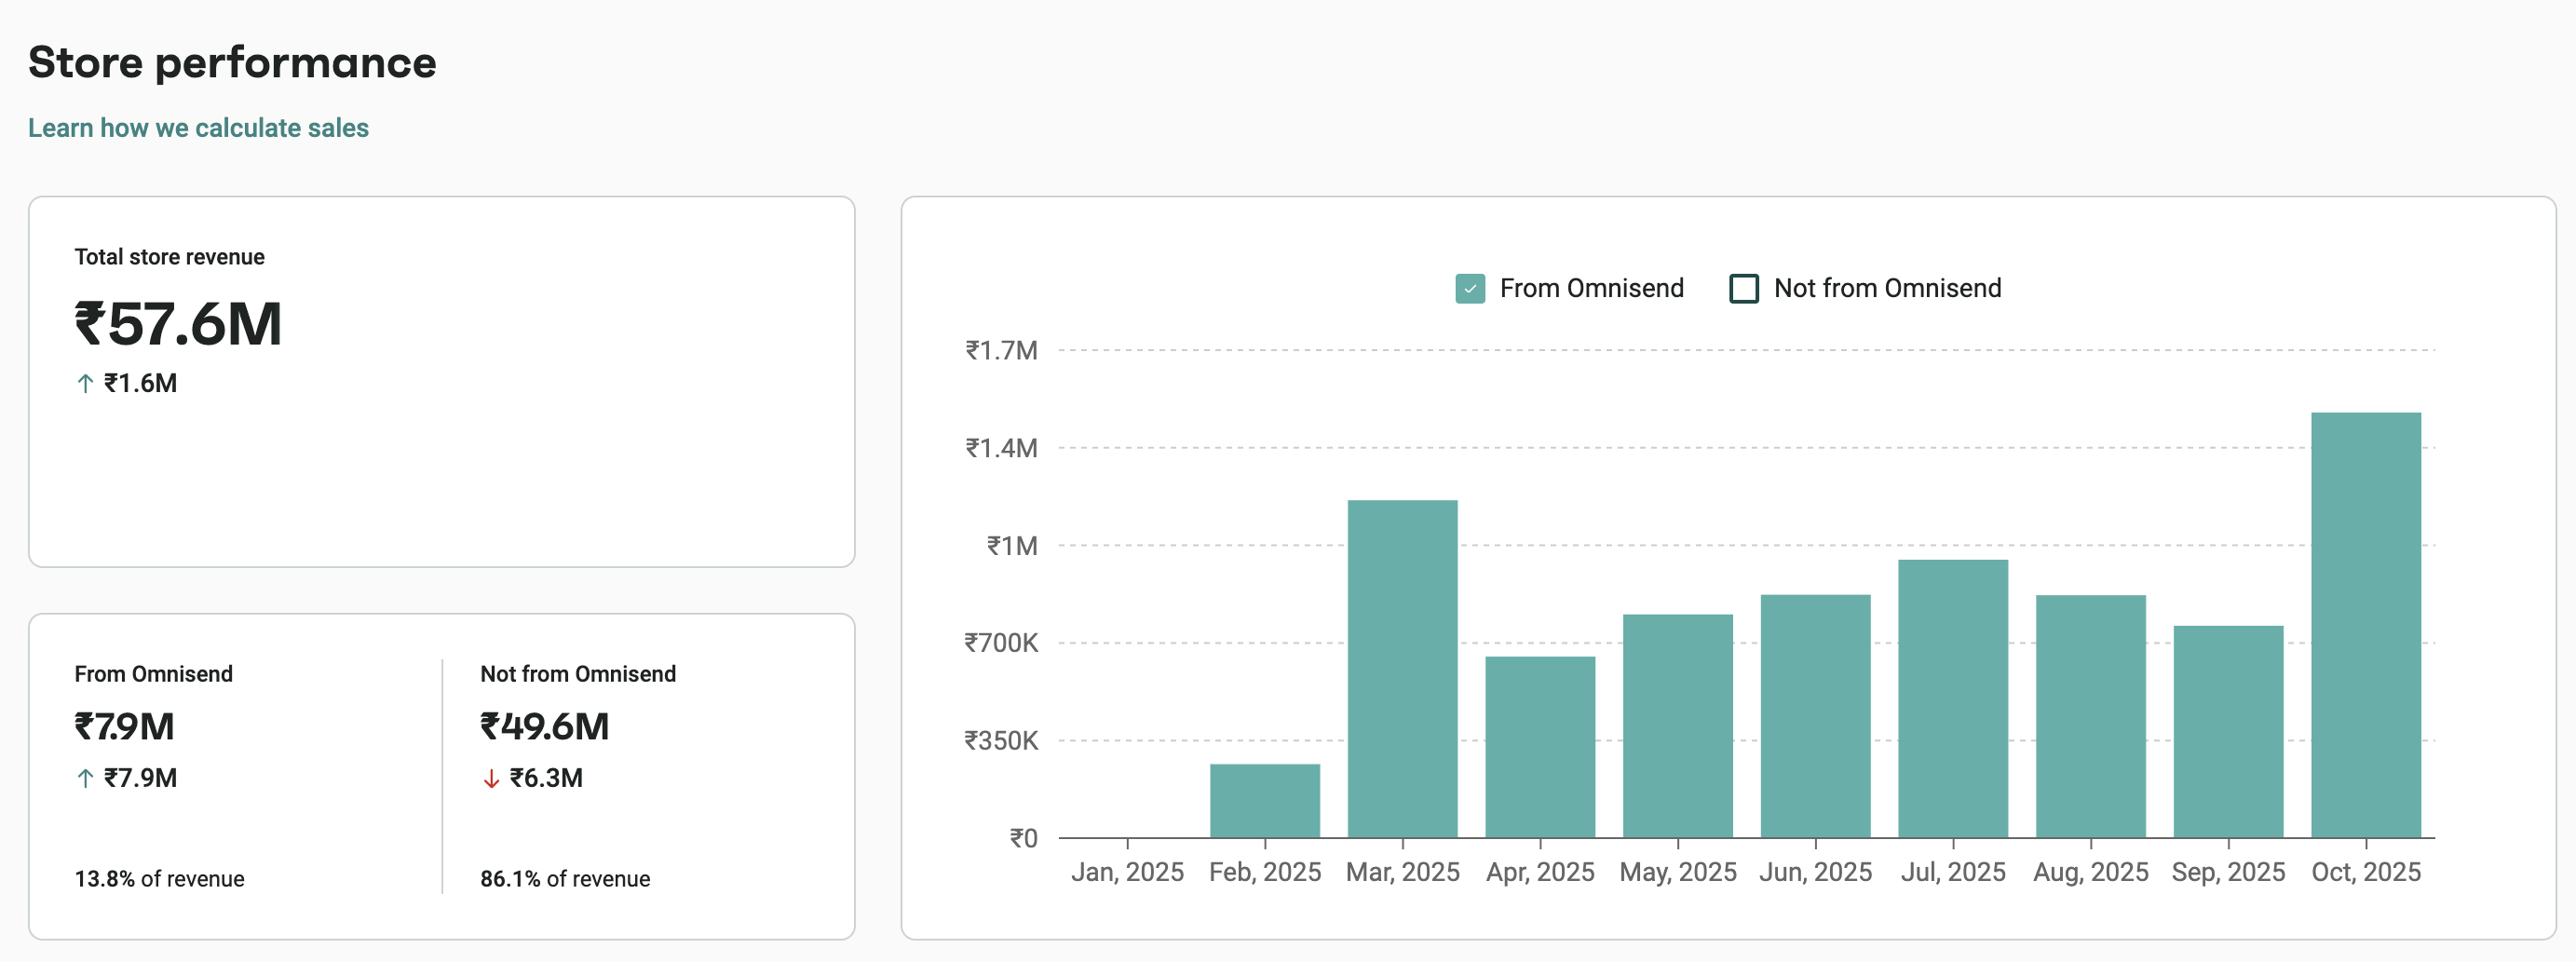
Task: Click the 'Oct, 2025' axis label
Action: (2366, 872)
